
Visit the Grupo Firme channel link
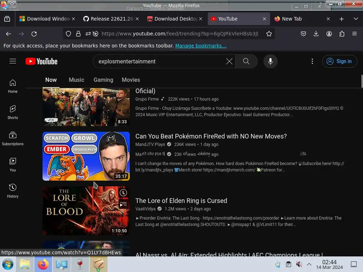coord(147,99)
